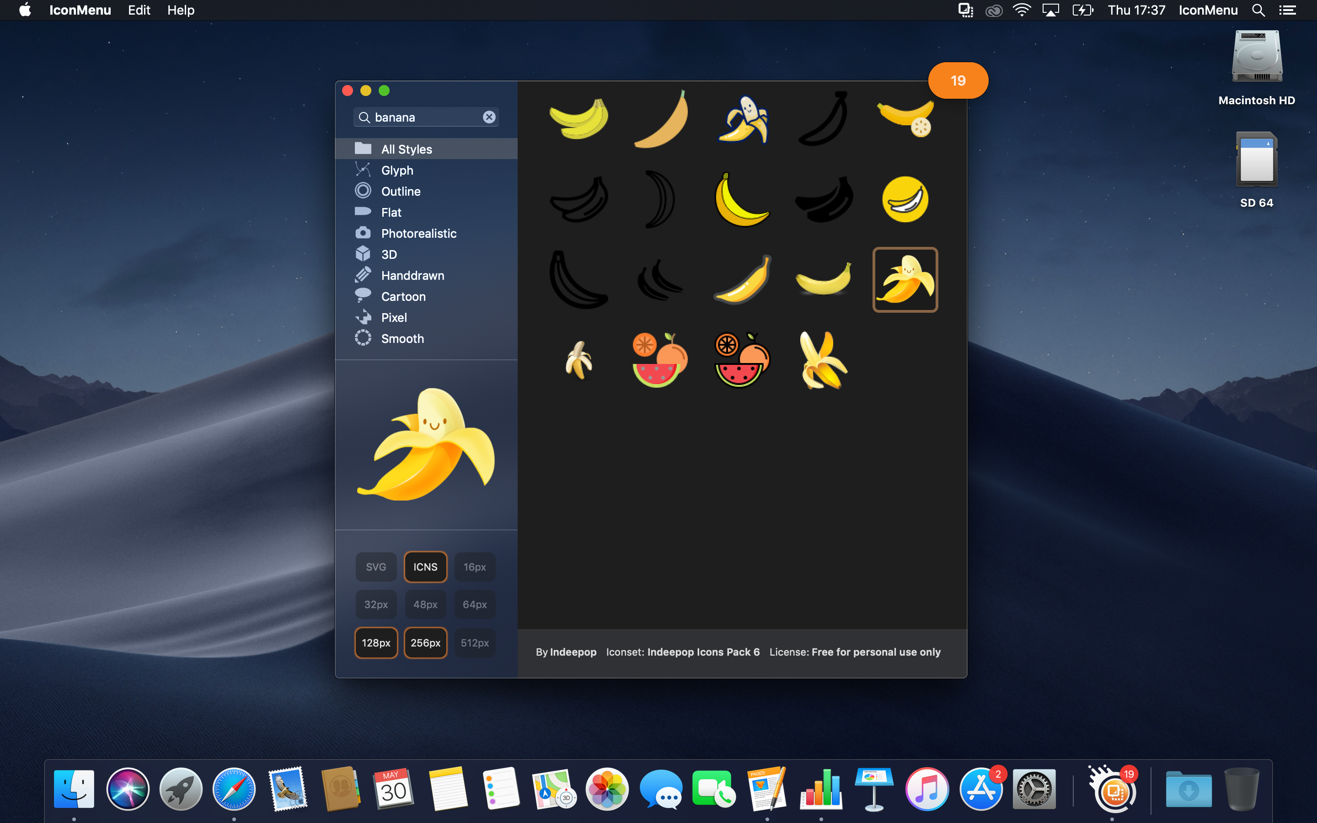Filter icons by Pixel style
The height and width of the screenshot is (823, 1317).
click(x=426, y=317)
